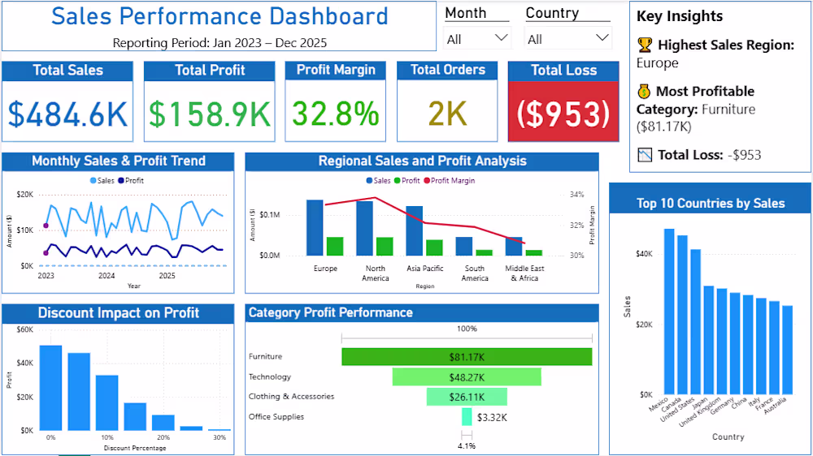Click the Office Supplies funnel segment
Image resolution: width=813 pixels, height=456 pixels.
(467, 417)
